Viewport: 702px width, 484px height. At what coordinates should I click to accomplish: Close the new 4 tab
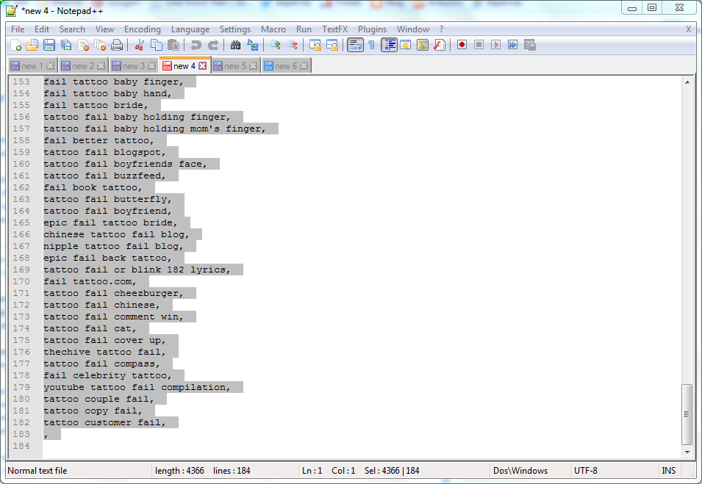pyautogui.click(x=203, y=66)
